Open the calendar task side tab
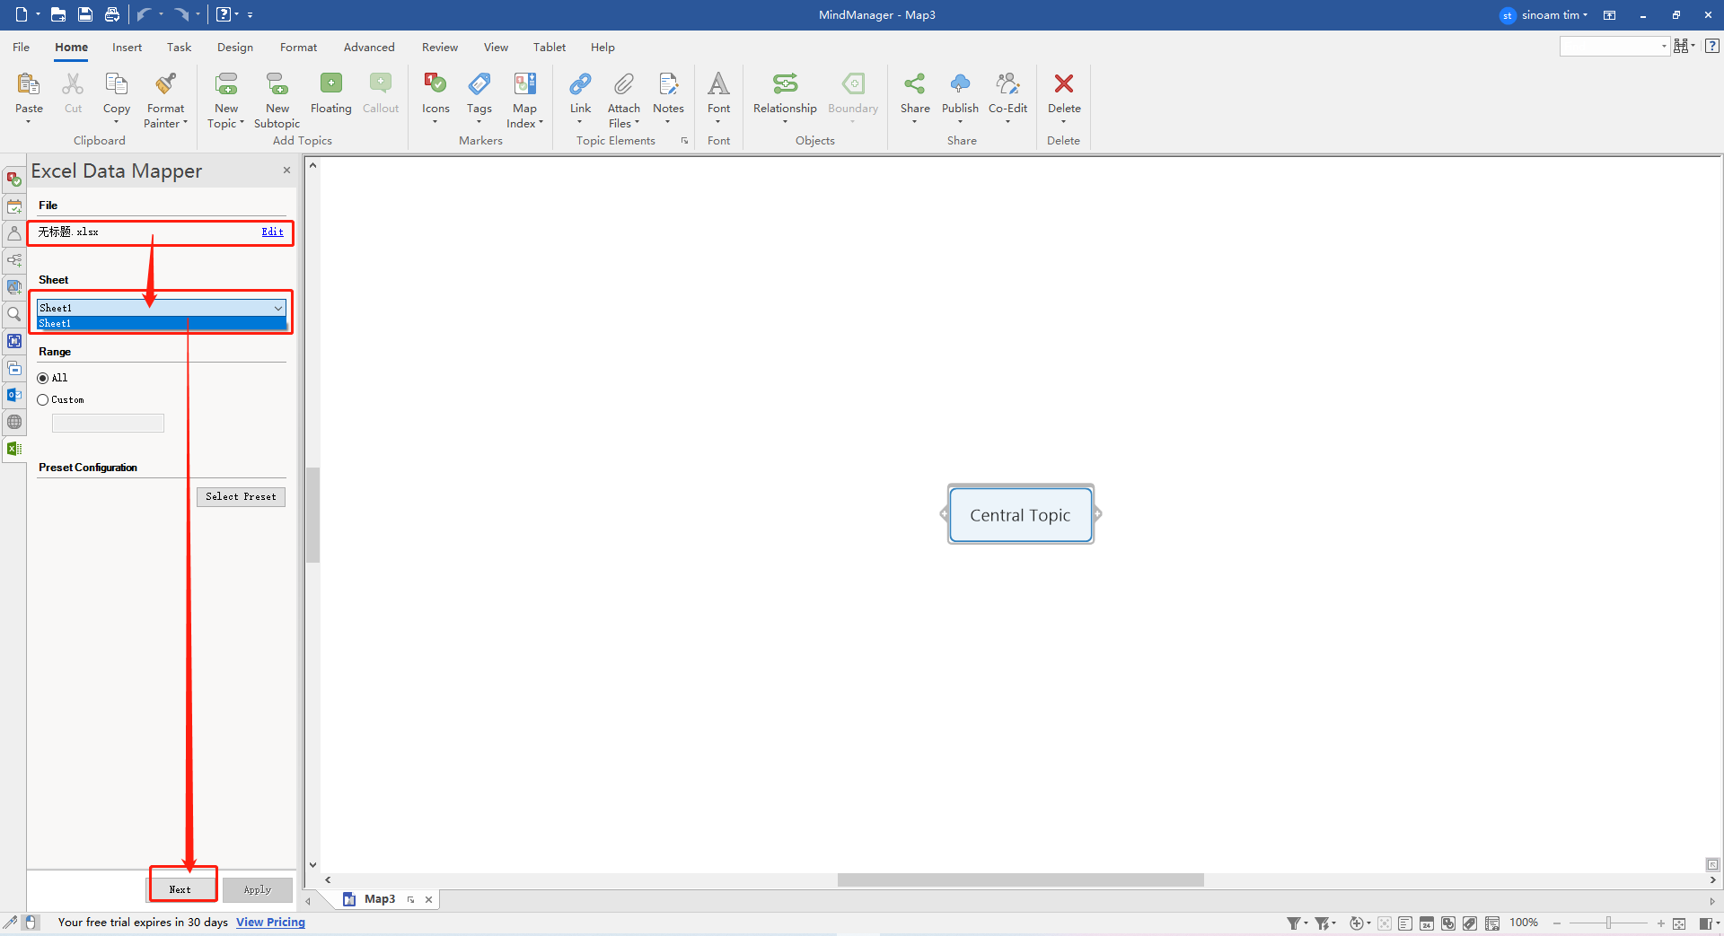Viewport: 1724px width, 936px height. (14, 206)
